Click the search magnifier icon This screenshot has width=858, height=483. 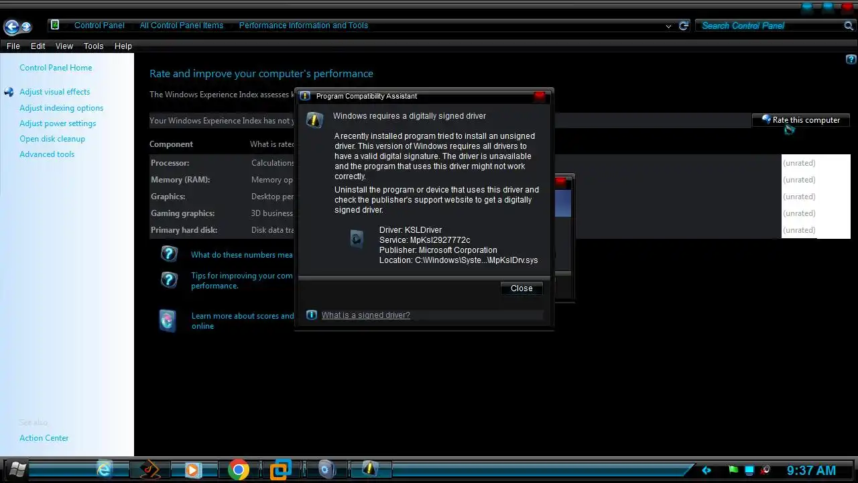coord(849,25)
